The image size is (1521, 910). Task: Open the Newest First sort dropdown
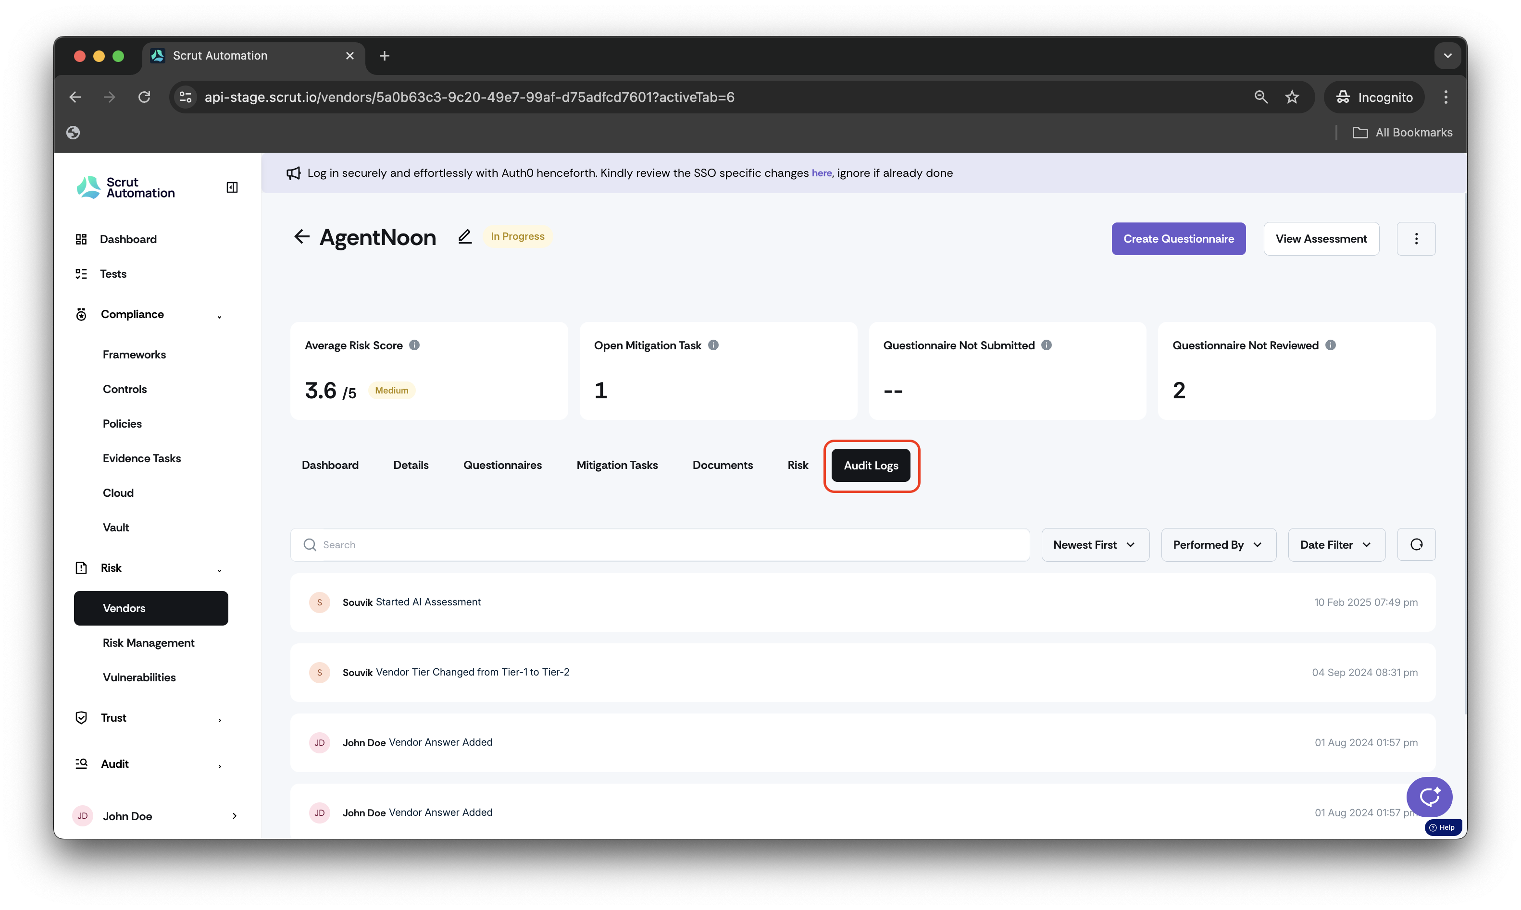click(x=1095, y=544)
